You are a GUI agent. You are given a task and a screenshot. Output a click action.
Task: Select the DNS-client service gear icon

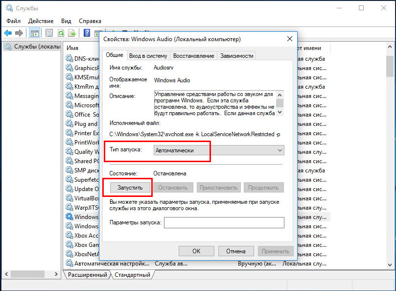pyautogui.click(x=69, y=58)
